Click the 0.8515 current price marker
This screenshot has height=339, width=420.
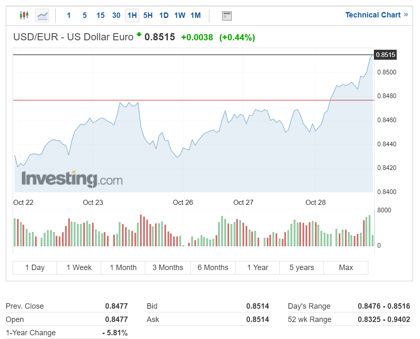(385, 55)
